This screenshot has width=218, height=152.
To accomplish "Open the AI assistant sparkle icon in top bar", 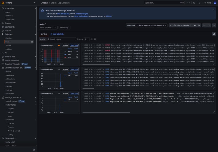I will (200, 3).
